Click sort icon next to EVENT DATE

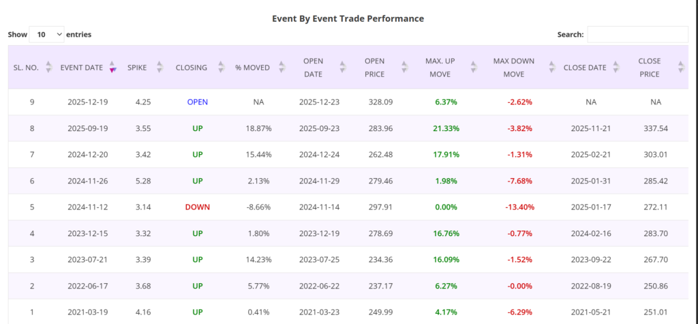(x=112, y=67)
